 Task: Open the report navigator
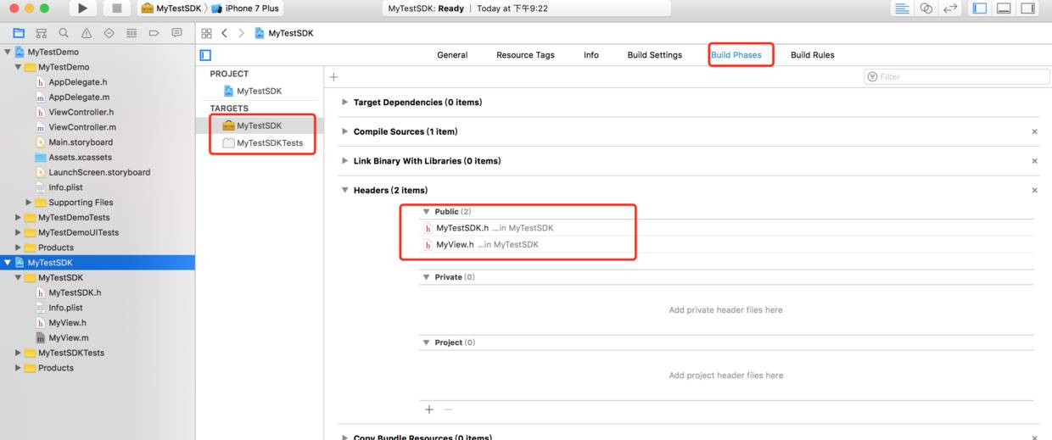176,33
